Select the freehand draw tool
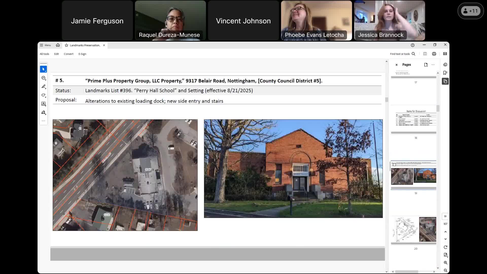Viewport: 487px width, 274px height. [x=43, y=95]
